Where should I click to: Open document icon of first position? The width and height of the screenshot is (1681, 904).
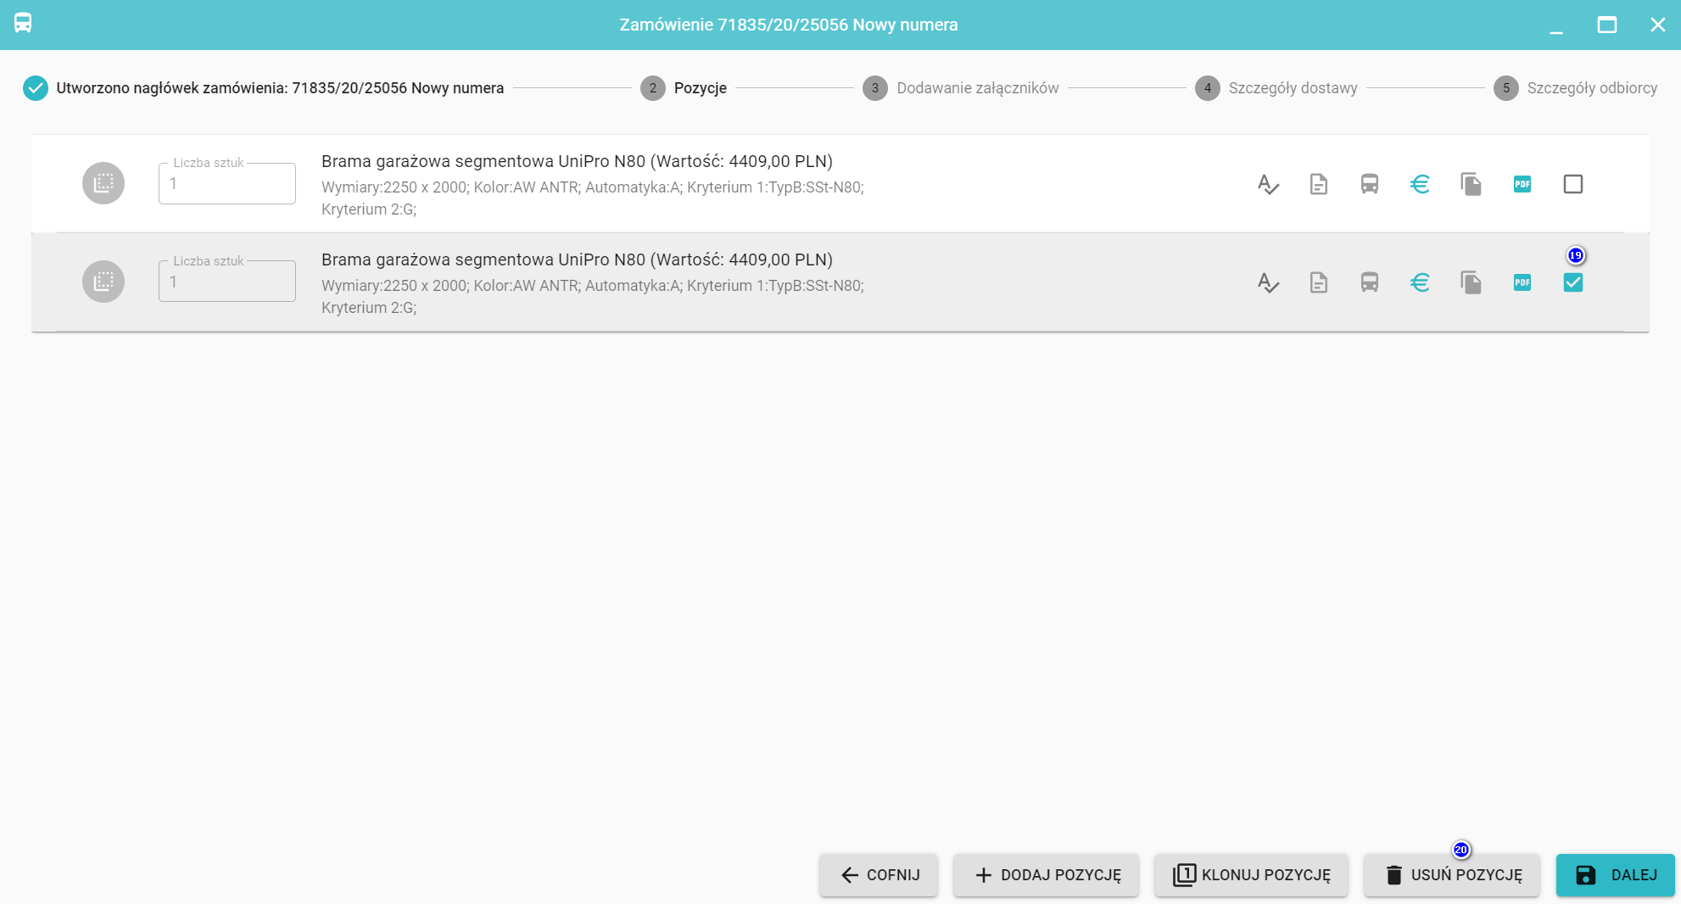coord(1319,184)
